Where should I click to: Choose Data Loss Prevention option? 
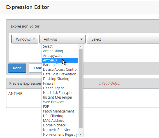60,74
